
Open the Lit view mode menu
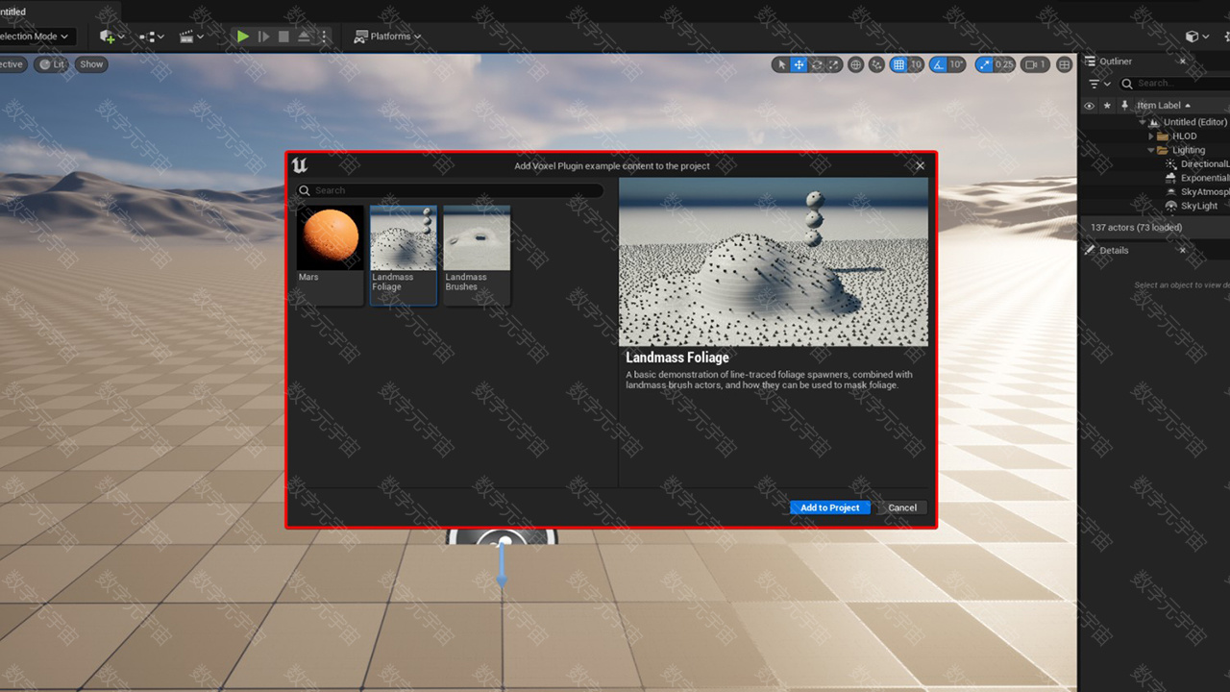(51, 64)
